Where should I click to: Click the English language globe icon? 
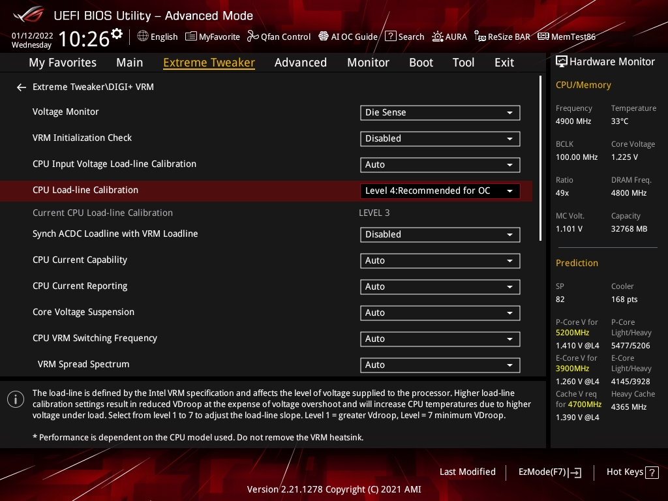(x=143, y=37)
